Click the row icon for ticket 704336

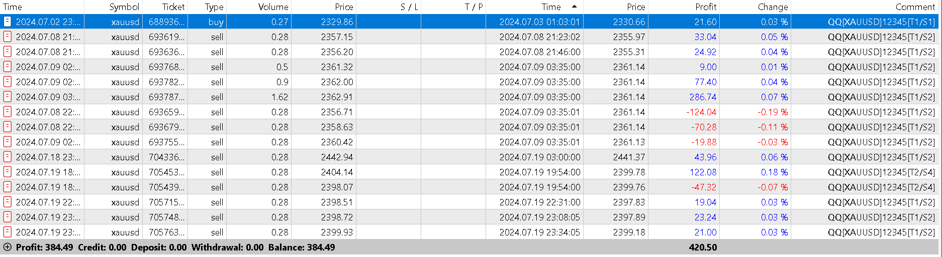8,157
